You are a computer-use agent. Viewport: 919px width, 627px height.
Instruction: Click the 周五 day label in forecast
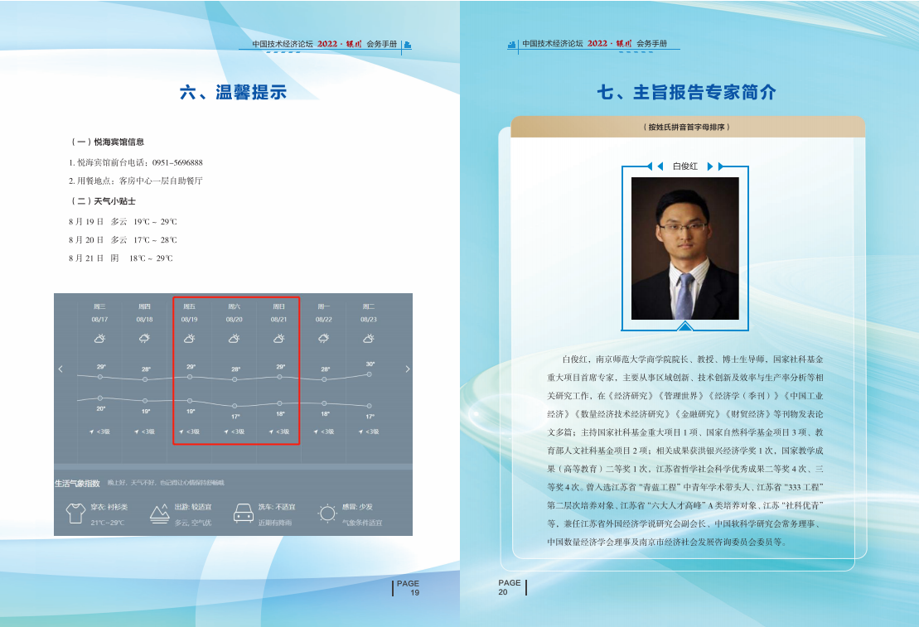[189, 306]
